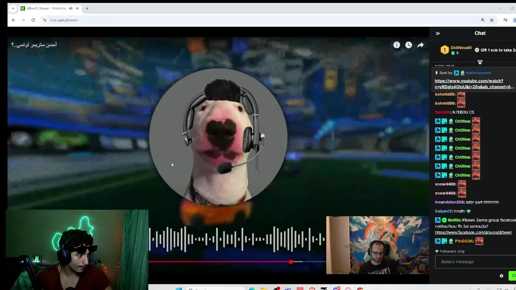Screen dimensions: 516x290
Task: Open the page zoom magnifier icon
Action: 483,20
